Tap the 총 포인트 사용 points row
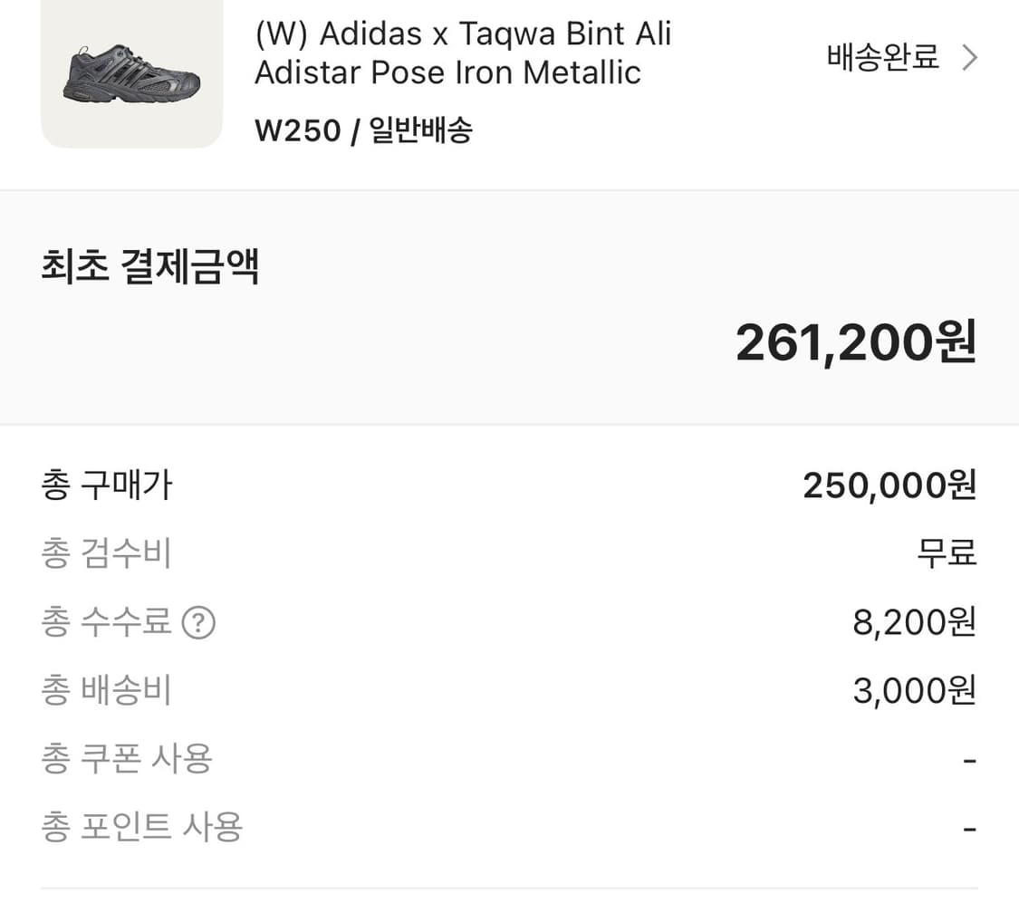 click(x=140, y=826)
